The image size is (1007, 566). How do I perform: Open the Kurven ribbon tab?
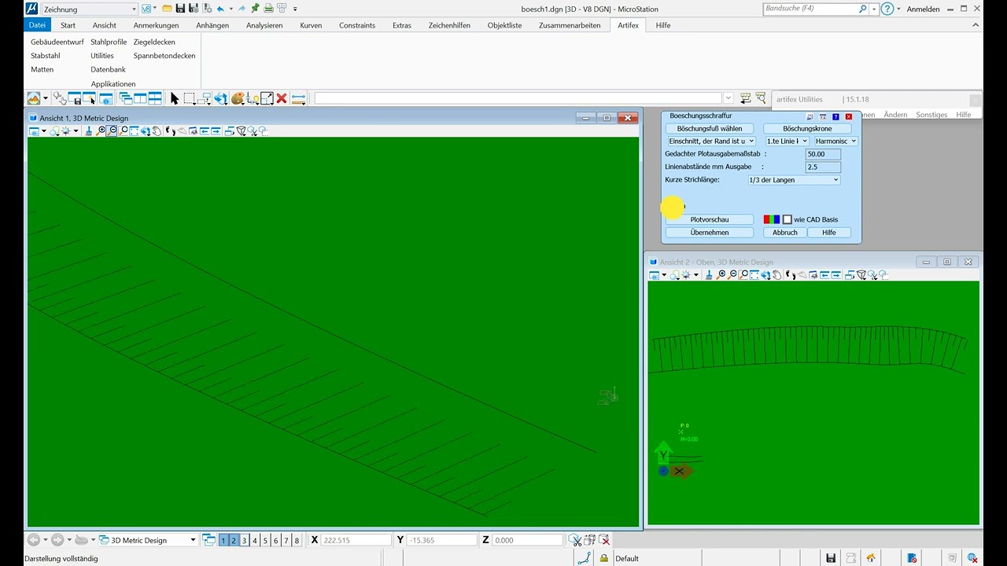point(311,25)
